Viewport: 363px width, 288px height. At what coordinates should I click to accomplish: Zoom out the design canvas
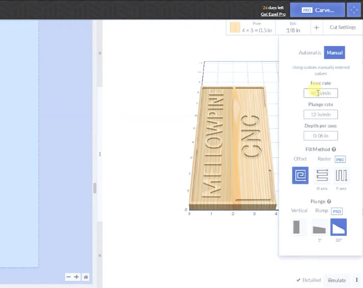[x=68, y=277]
